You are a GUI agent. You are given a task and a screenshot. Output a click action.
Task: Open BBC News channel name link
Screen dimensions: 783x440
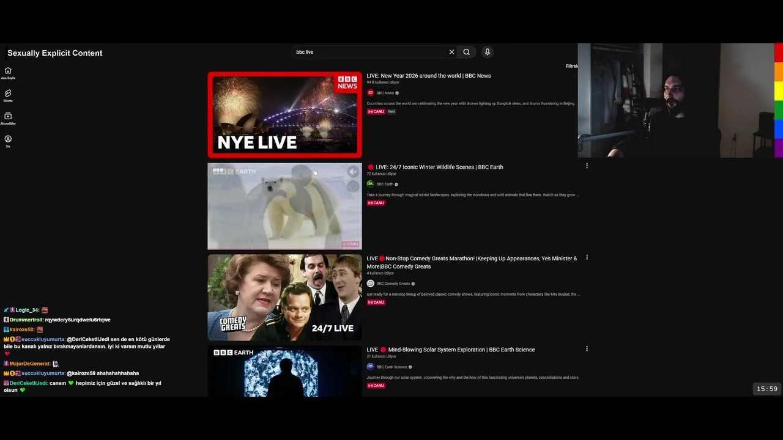(x=385, y=93)
